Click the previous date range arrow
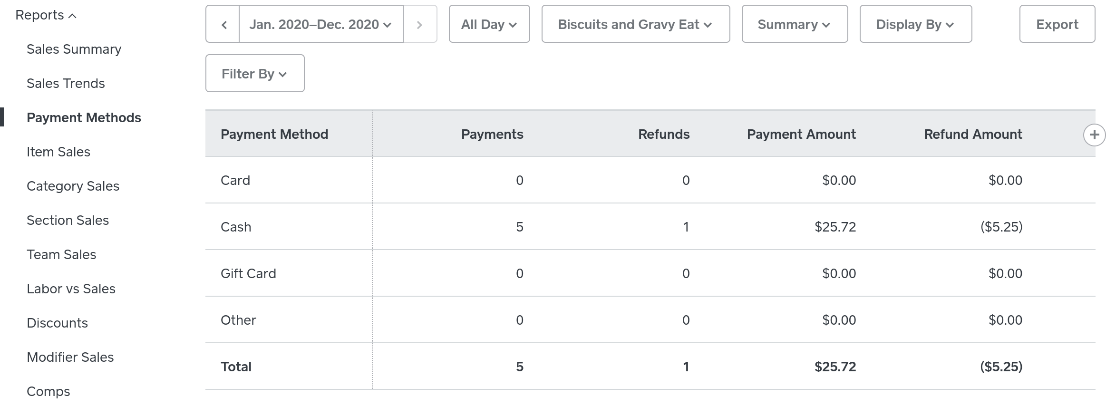The height and width of the screenshot is (406, 1106). pyautogui.click(x=223, y=24)
